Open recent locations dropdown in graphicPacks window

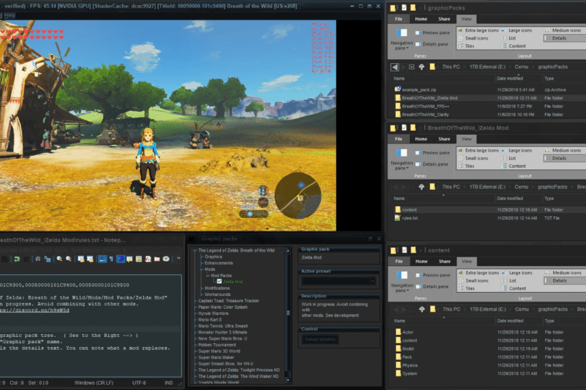pyautogui.click(x=412, y=67)
